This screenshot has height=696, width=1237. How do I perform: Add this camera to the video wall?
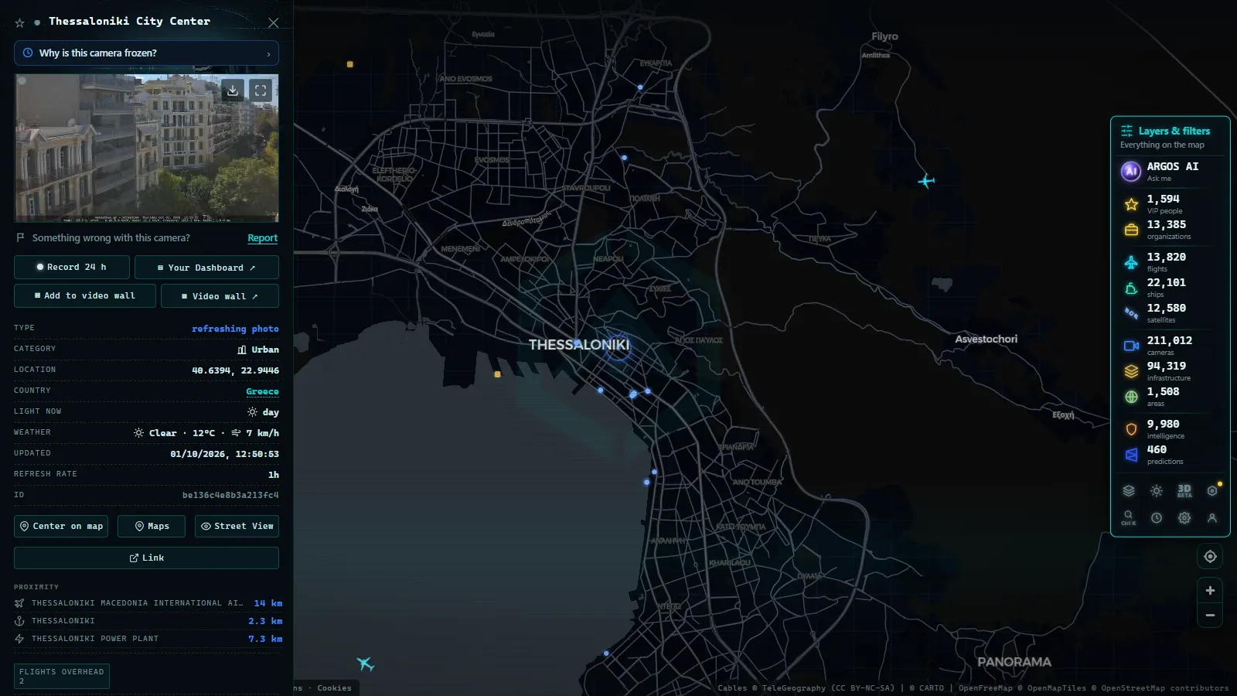(85, 295)
